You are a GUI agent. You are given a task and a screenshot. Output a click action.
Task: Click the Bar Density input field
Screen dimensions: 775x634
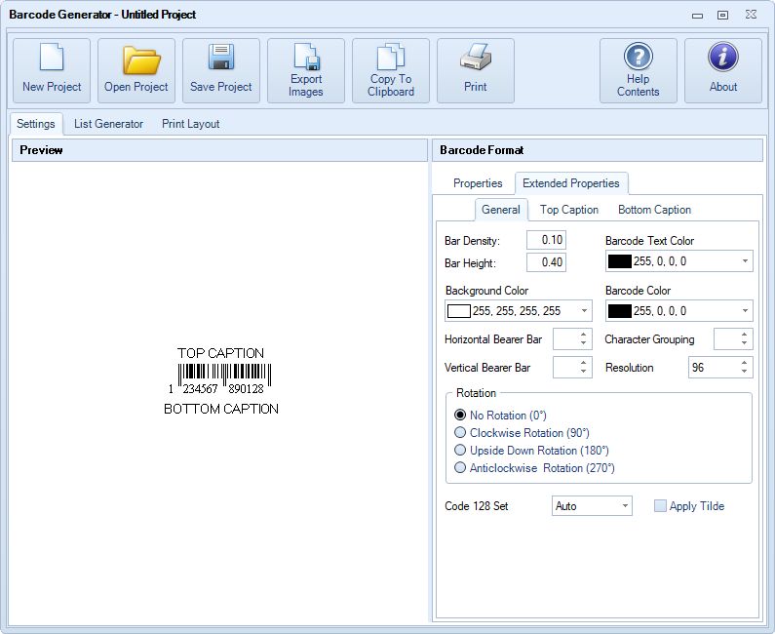point(546,240)
